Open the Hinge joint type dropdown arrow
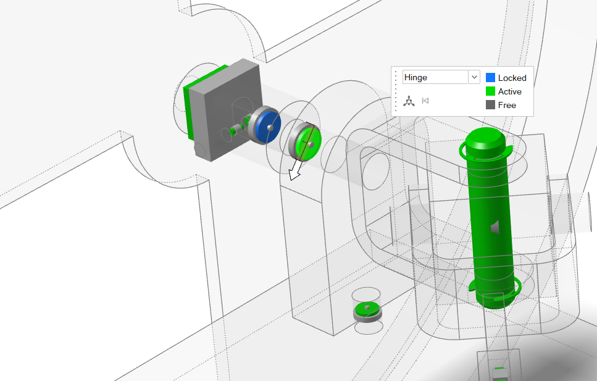597x381 pixels. (474, 77)
